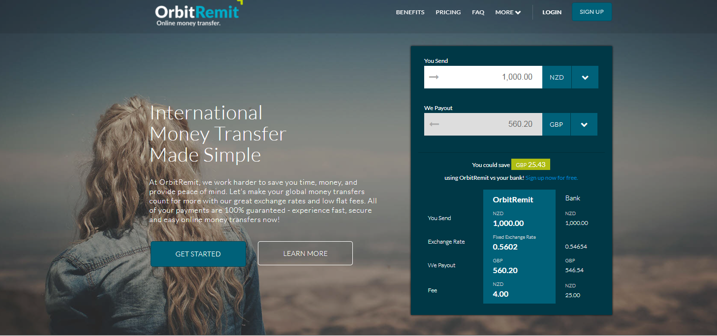717x336 pixels.
Task: Click the left arrow icon in We Payout field
Action: click(x=434, y=124)
